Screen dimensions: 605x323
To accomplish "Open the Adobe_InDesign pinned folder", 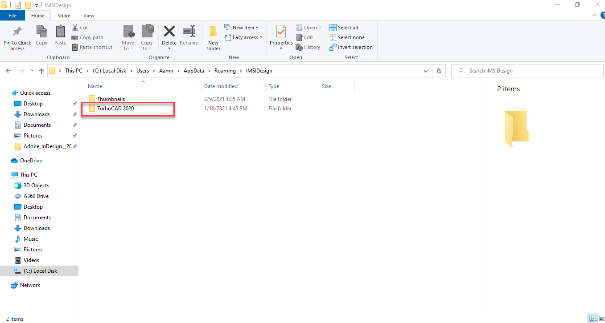I will [47, 146].
